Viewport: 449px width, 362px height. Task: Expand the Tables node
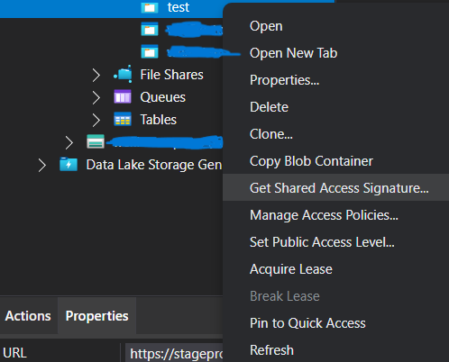tap(96, 120)
